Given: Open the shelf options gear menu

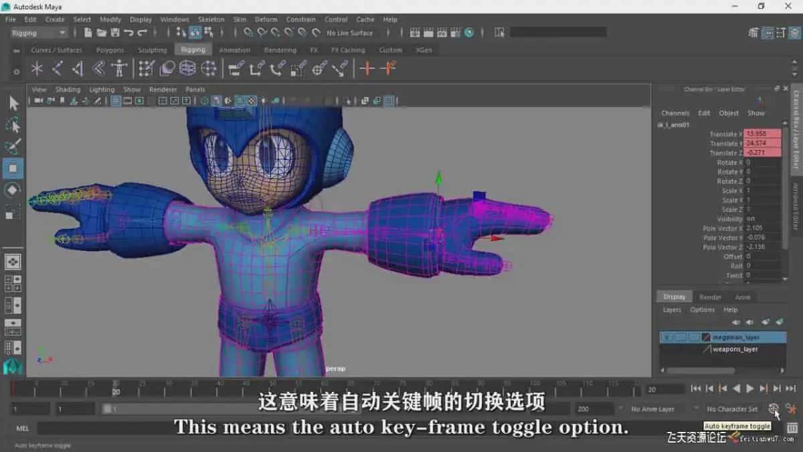Looking at the screenshot, I should coord(17,72).
